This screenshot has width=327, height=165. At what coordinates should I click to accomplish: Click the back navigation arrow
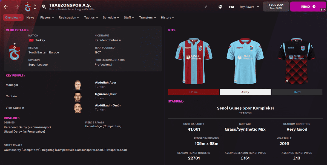point(6,7)
